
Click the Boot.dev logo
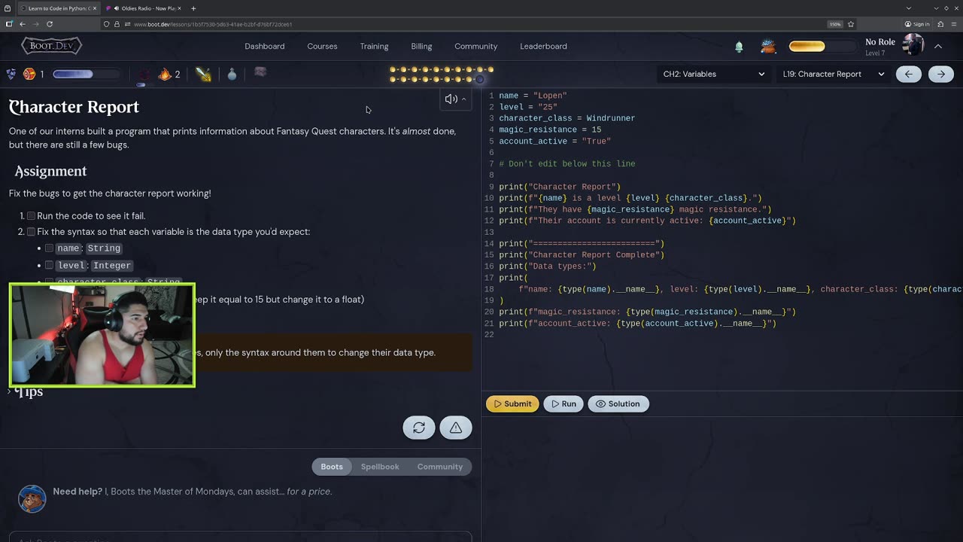coord(51,46)
